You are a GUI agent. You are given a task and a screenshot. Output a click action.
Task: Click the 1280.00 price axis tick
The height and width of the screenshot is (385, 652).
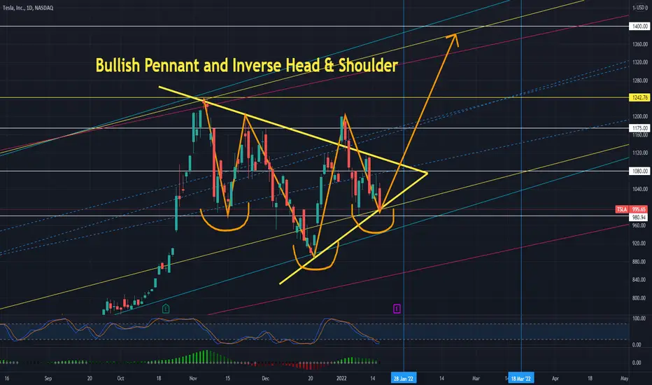click(x=640, y=80)
